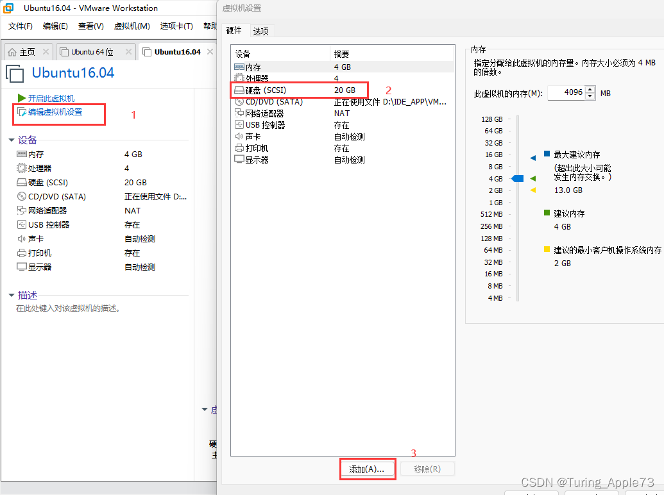Select the NAT summary in the settings dialog
The height and width of the screenshot is (495, 664).
(x=342, y=113)
